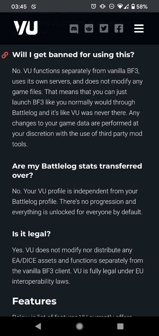Tap the 03:45 clock in status bar
Viewport: 159px width, 336px height.
(19, 6)
